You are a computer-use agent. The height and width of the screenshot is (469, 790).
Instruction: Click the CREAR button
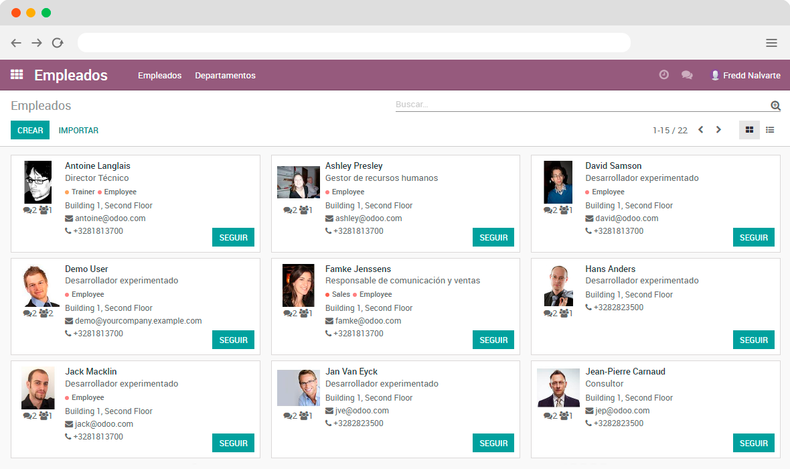[x=30, y=131]
